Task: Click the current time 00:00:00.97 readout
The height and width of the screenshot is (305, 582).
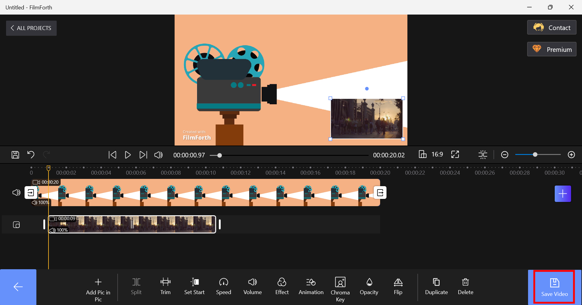Action: point(189,155)
